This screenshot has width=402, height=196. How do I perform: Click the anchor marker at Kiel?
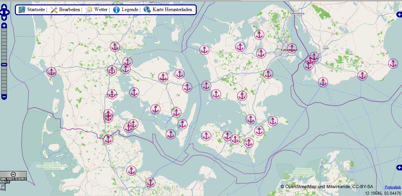150,182
